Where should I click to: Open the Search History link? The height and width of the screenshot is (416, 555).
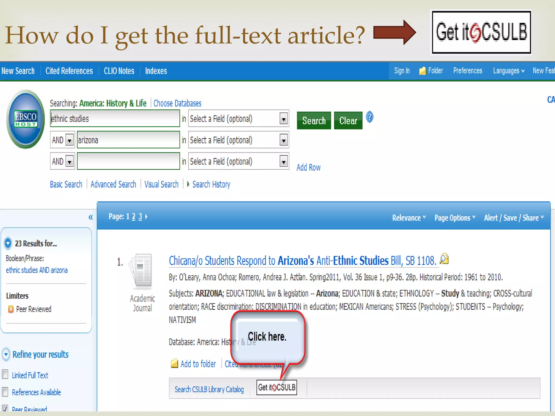click(211, 184)
